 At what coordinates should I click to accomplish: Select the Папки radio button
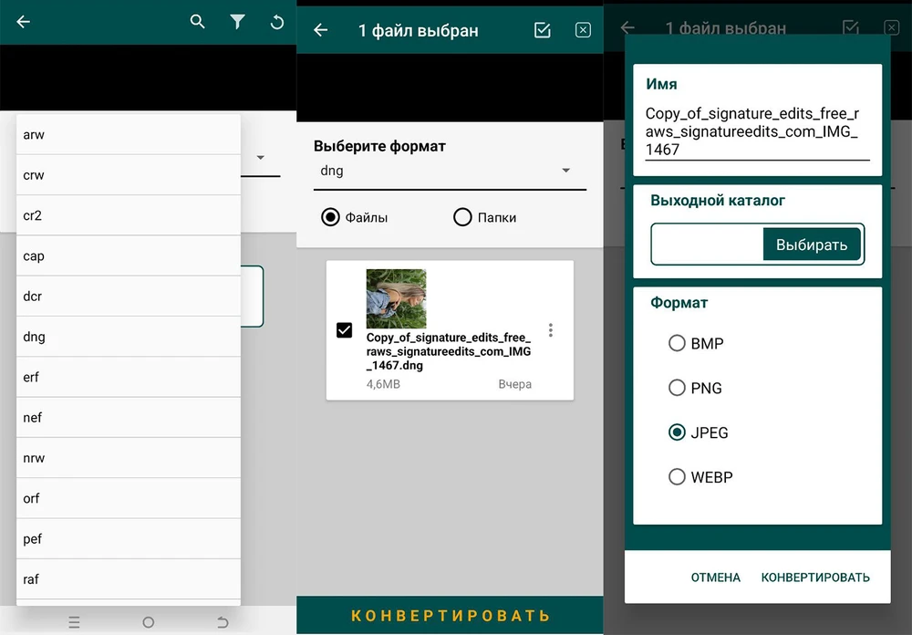[x=462, y=217]
